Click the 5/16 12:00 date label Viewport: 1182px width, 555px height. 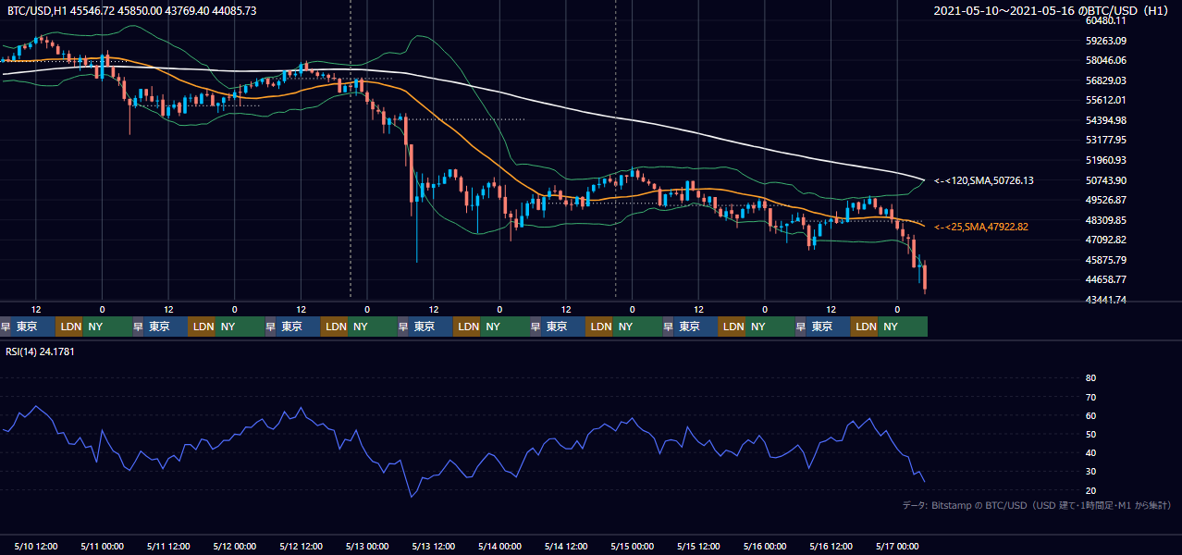coord(831,546)
